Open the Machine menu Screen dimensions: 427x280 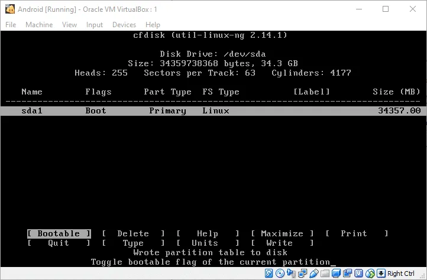39,25
